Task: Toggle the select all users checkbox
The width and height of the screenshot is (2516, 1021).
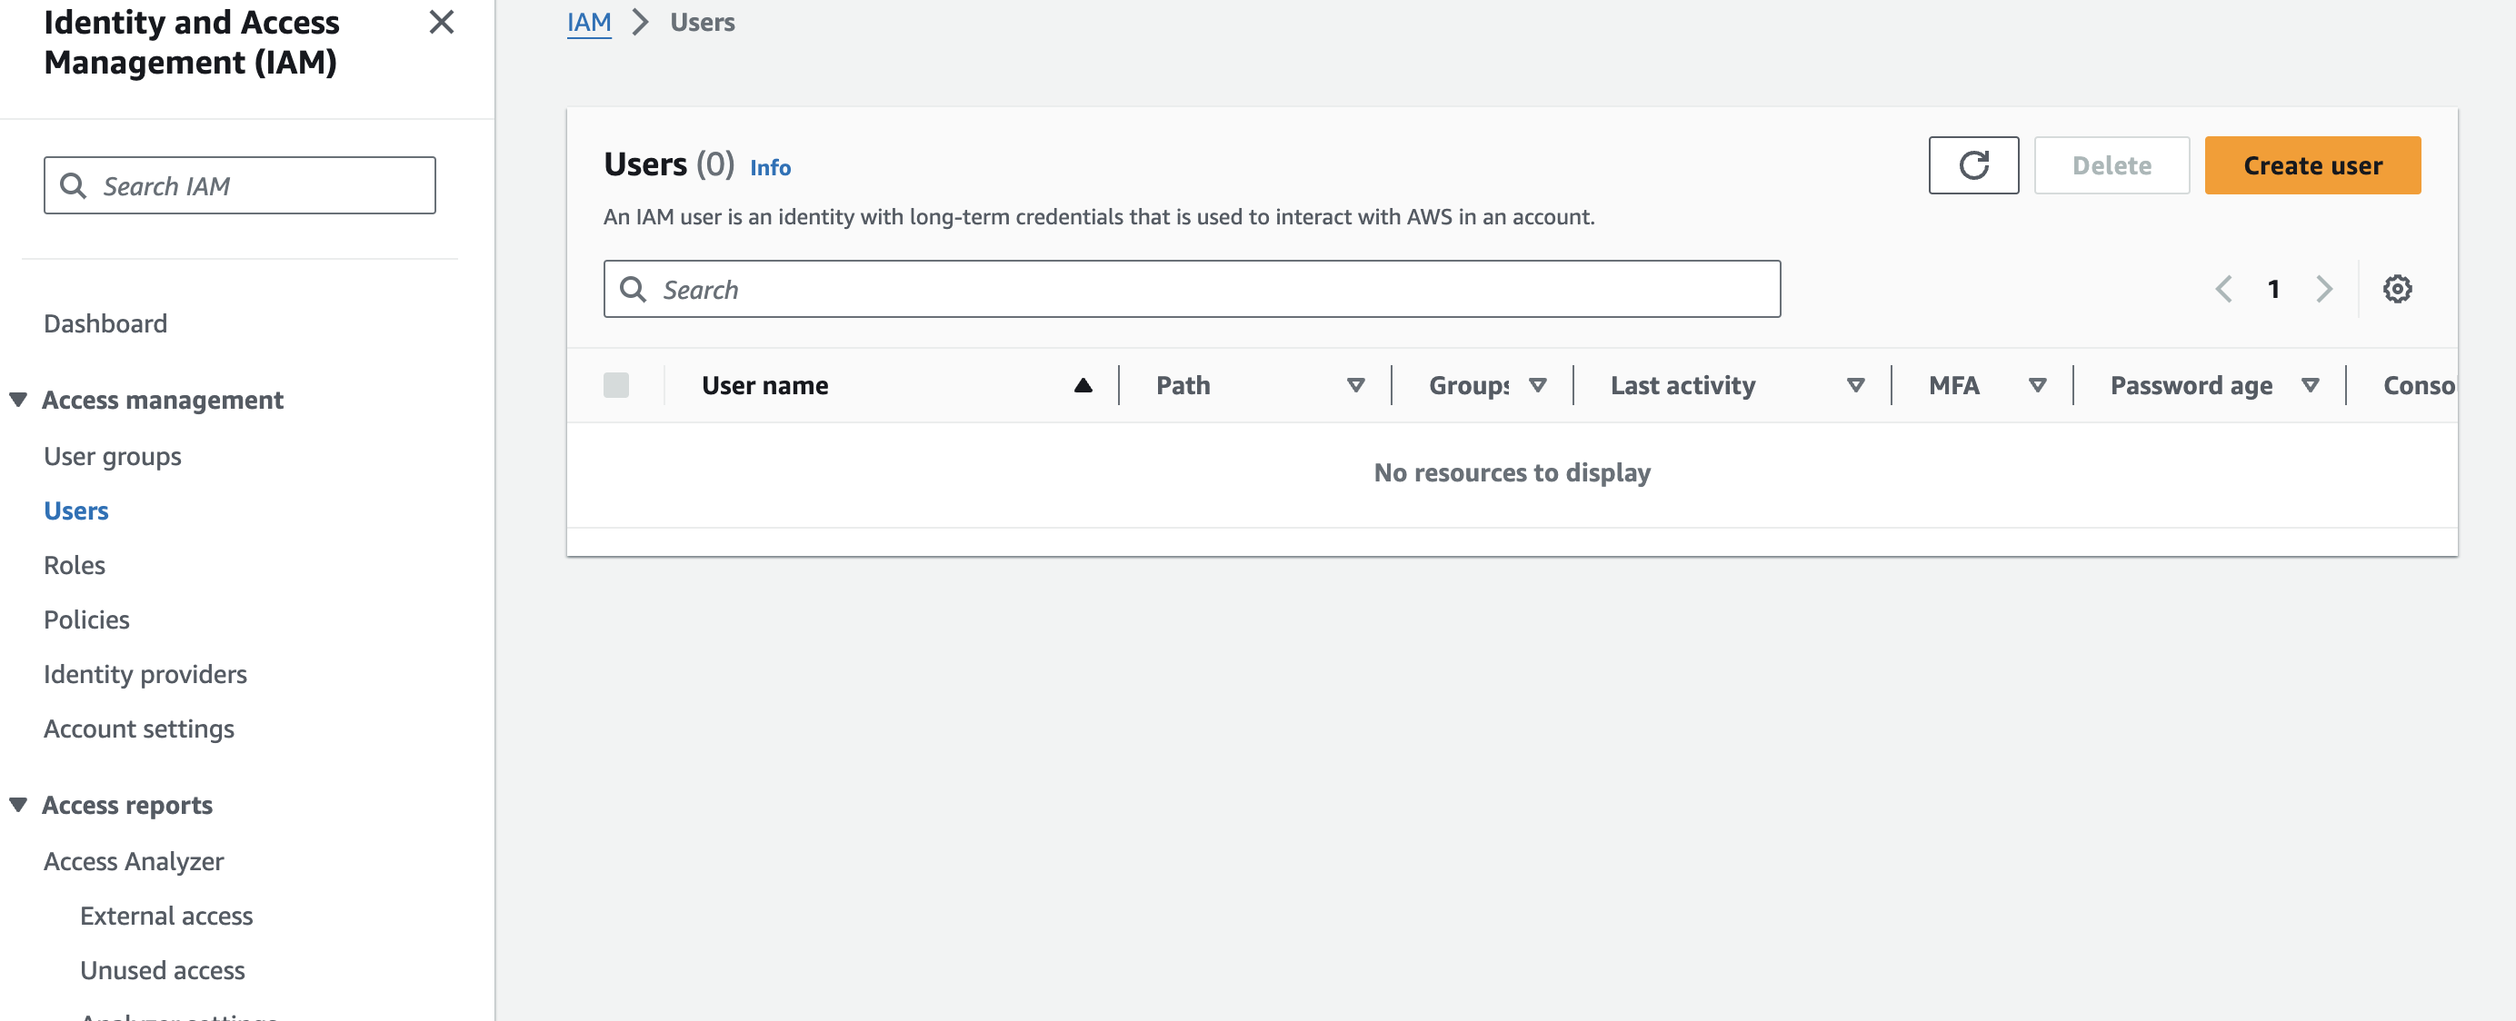Action: coord(616,385)
